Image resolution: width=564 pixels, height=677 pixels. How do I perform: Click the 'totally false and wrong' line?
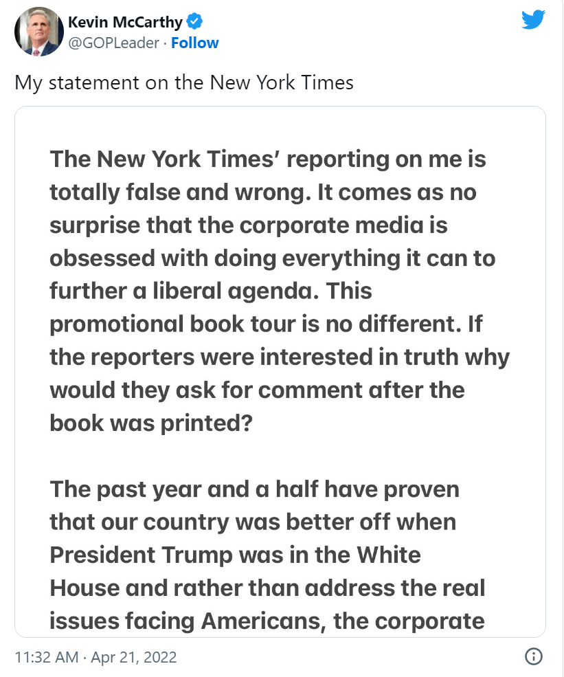263,192
